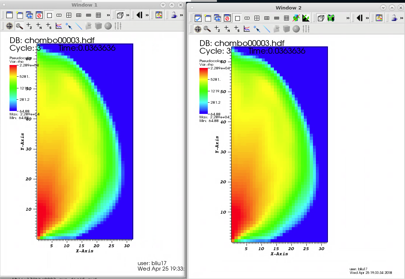
Task: Toggle the activate window checkmark in Window 2
Action: click(x=198, y=18)
